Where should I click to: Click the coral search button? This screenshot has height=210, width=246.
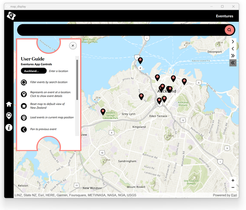(229, 30)
